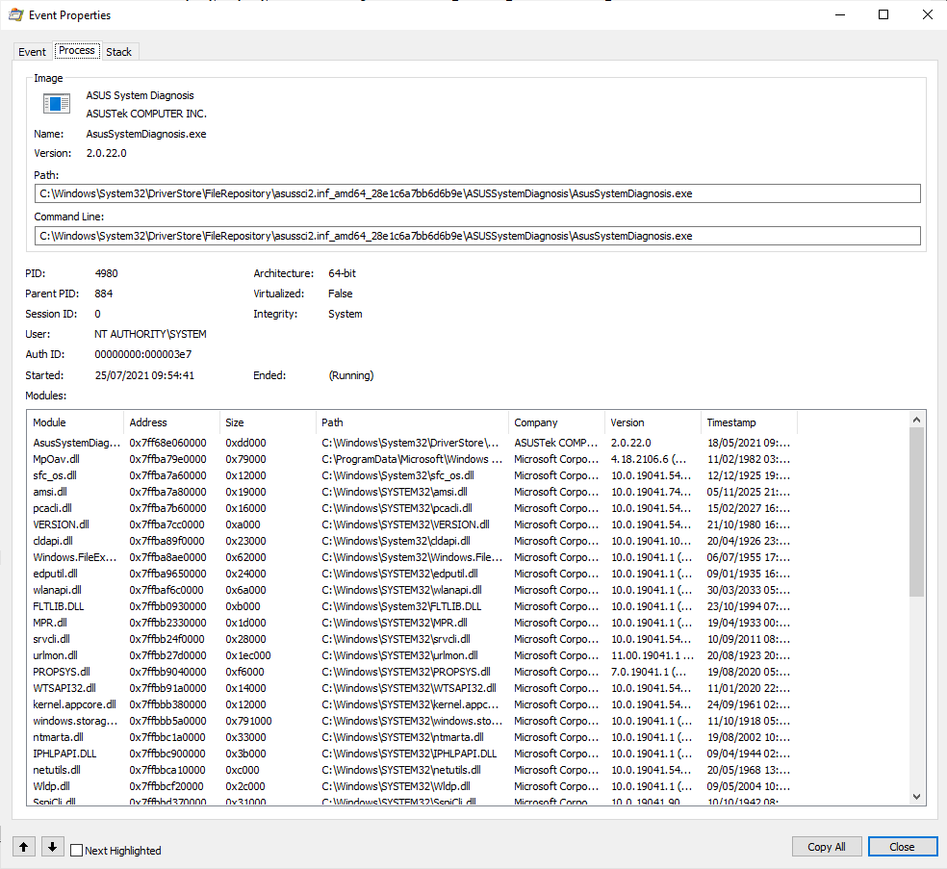Enable the Next Highlighted checkbox

77,851
